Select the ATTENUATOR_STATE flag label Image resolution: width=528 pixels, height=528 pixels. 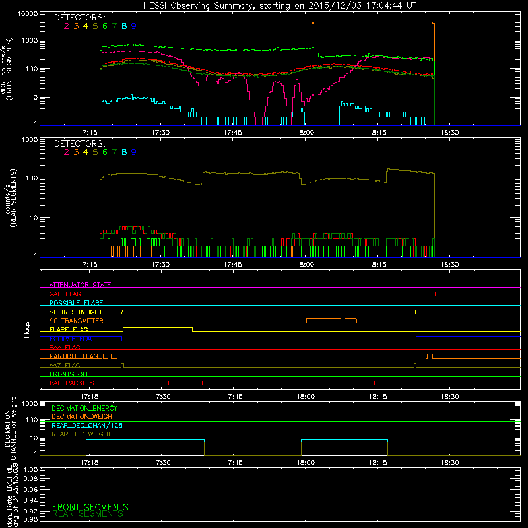tap(80, 285)
